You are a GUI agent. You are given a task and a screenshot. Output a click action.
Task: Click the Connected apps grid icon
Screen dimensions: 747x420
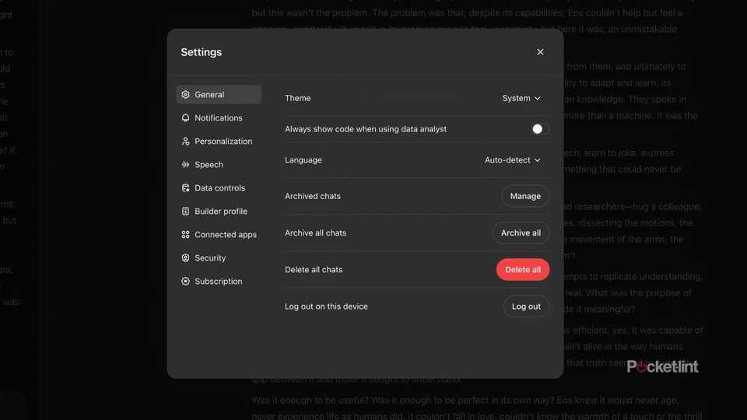coord(185,235)
